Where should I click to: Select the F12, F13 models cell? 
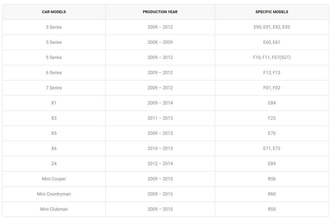point(272,73)
